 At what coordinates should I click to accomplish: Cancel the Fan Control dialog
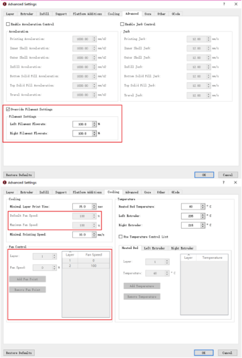coord(228,353)
